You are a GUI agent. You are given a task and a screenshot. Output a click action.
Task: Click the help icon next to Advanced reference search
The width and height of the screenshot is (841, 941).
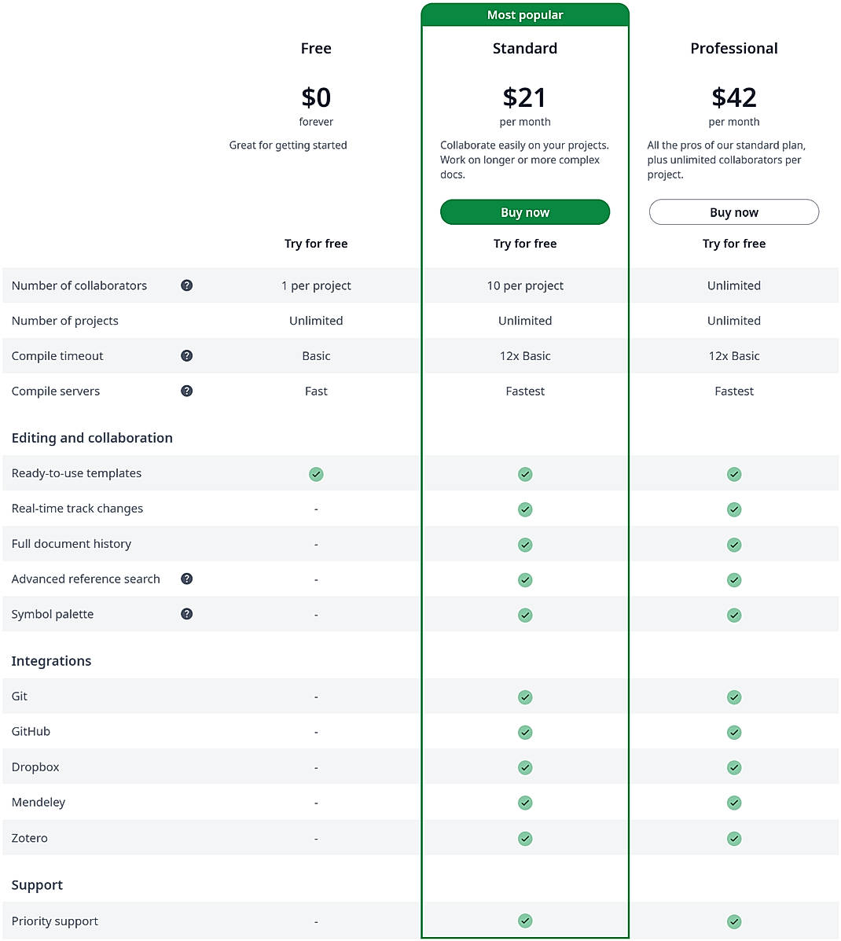coord(186,579)
